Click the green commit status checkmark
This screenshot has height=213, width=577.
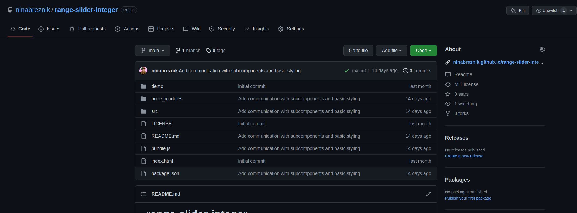(x=347, y=71)
